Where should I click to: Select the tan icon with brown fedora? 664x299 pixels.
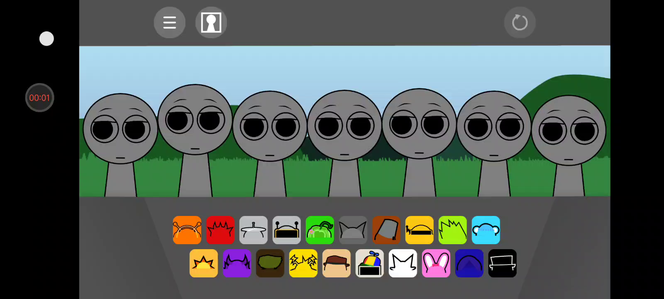(x=337, y=263)
